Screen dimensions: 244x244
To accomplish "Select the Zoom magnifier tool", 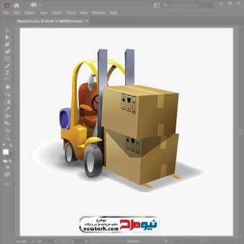I will 7,138.
